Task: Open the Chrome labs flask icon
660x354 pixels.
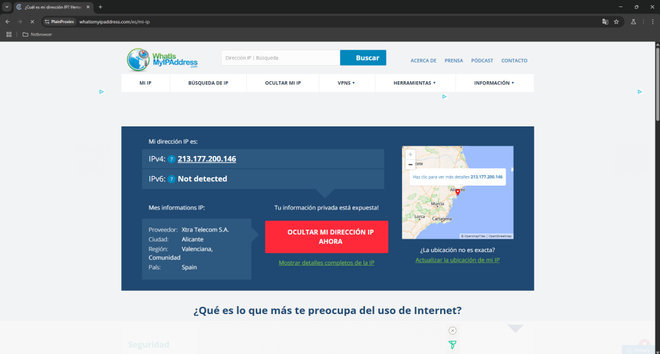Action: (633, 22)
